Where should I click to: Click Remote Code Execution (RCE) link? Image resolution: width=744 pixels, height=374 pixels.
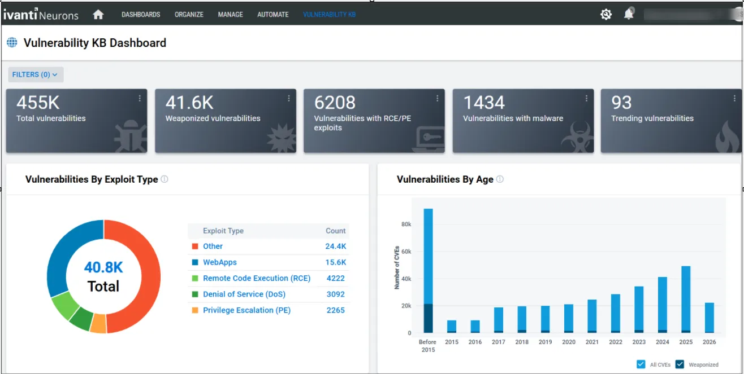tap(257, 278)
